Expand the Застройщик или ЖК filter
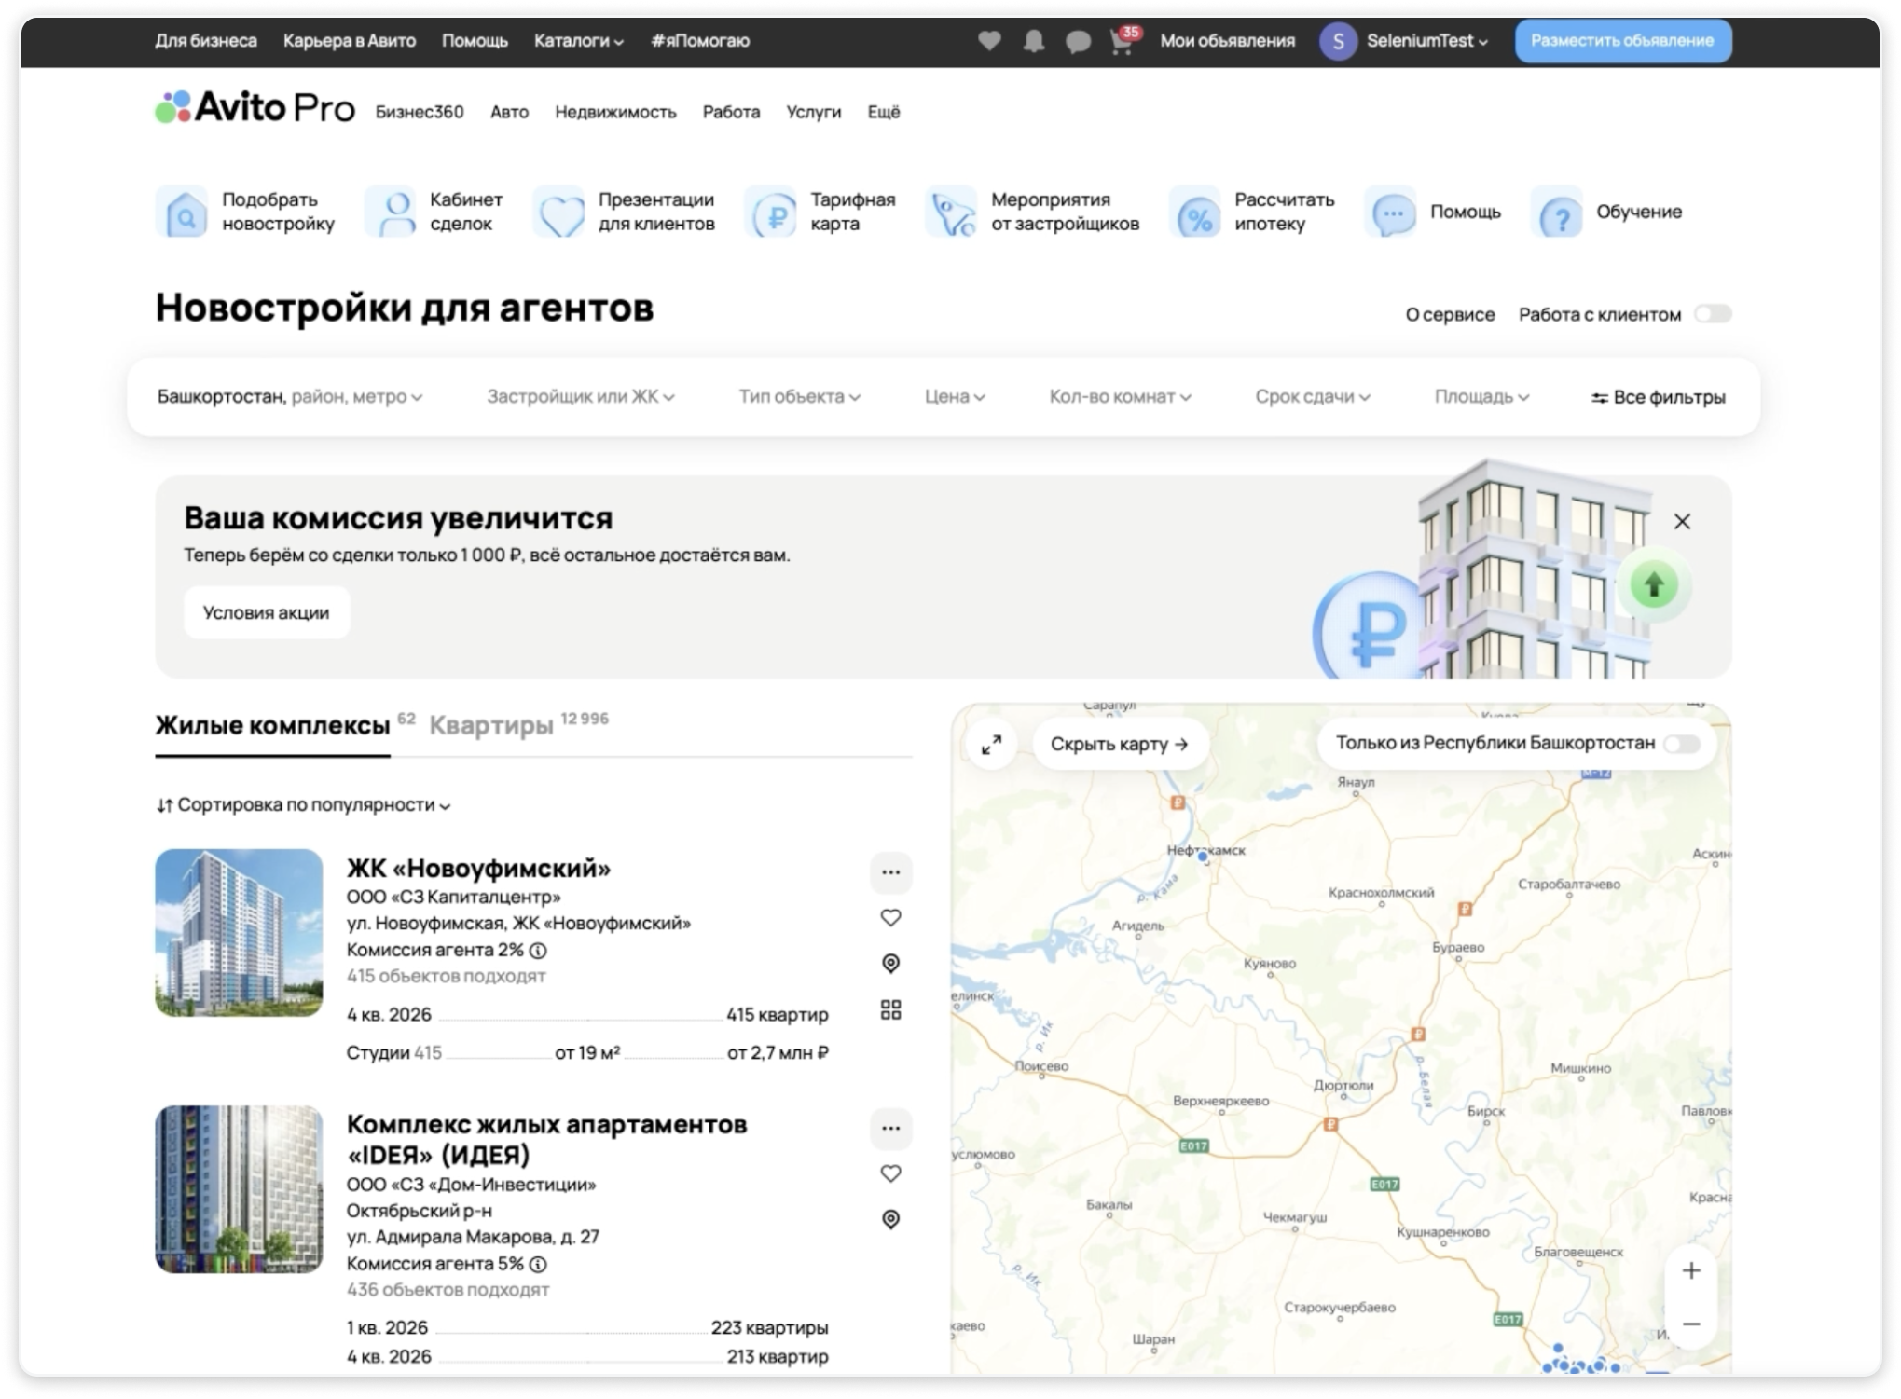 click(580, 397)
